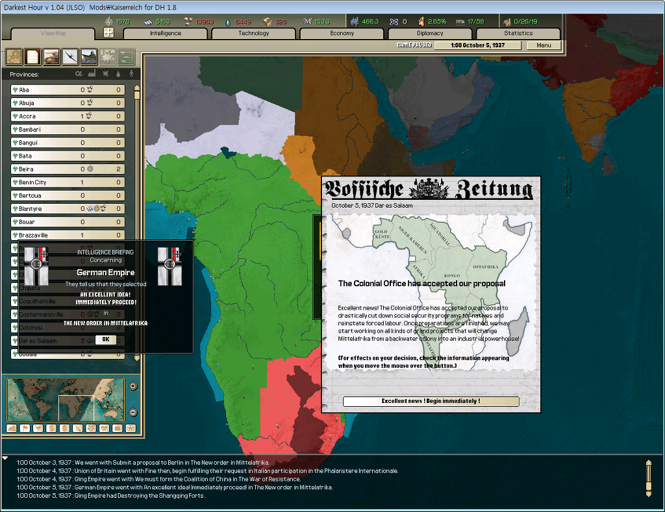
Task: Expand the message log arrow toggle
Action: point(5,458)
